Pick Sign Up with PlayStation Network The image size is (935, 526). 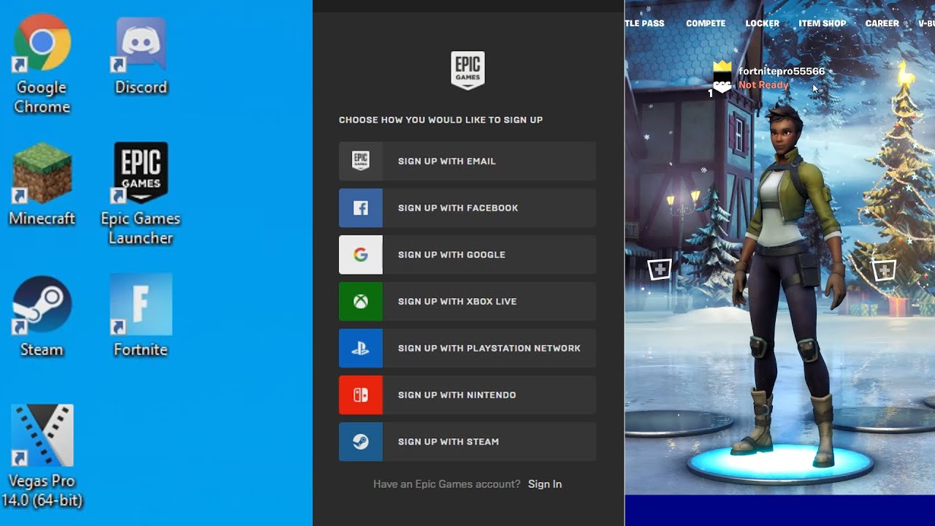click(x=467, y=348)
